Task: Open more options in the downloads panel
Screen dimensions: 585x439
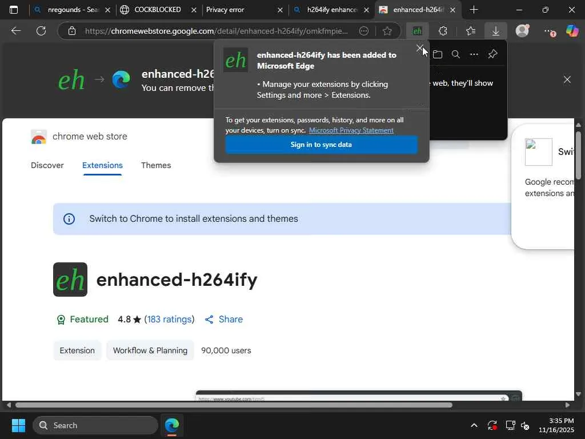Action: 474,54
